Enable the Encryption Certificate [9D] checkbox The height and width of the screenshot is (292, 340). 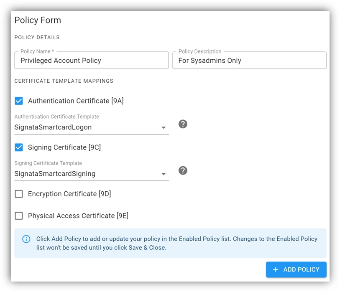[19, 194]
